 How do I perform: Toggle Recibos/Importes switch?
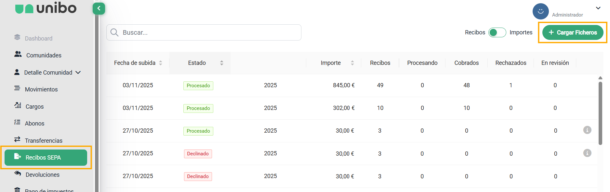click(x=497, y=32)
